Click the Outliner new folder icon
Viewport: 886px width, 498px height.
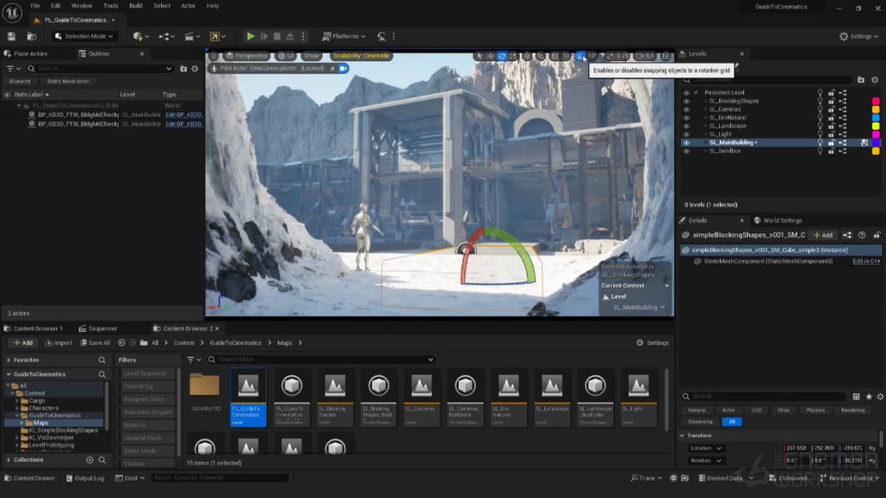pyautogui.click(x=183, y=68)
